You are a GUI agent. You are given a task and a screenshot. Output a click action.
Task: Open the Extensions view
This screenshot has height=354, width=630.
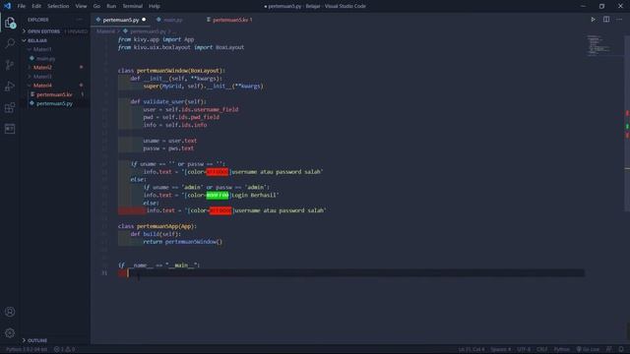click(x=10, y=107)
